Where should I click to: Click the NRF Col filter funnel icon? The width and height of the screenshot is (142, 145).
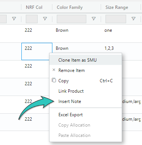pyautogui.click(x=45, y=19)
